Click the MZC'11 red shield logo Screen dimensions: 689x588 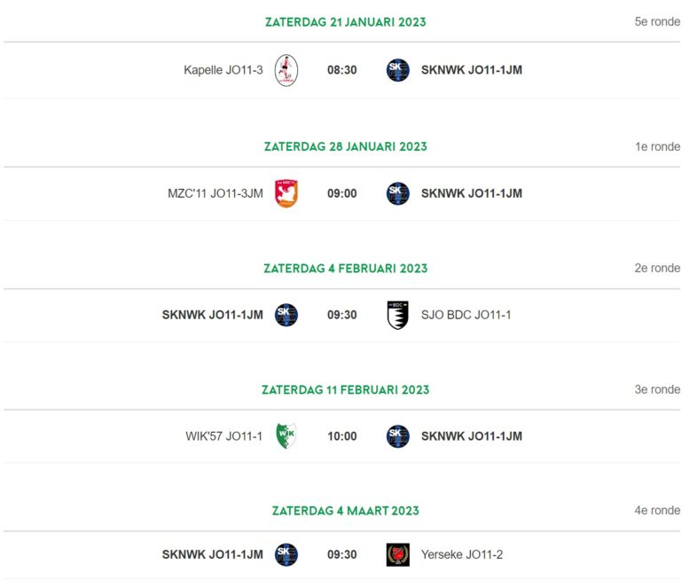click(x=286, y=193)
